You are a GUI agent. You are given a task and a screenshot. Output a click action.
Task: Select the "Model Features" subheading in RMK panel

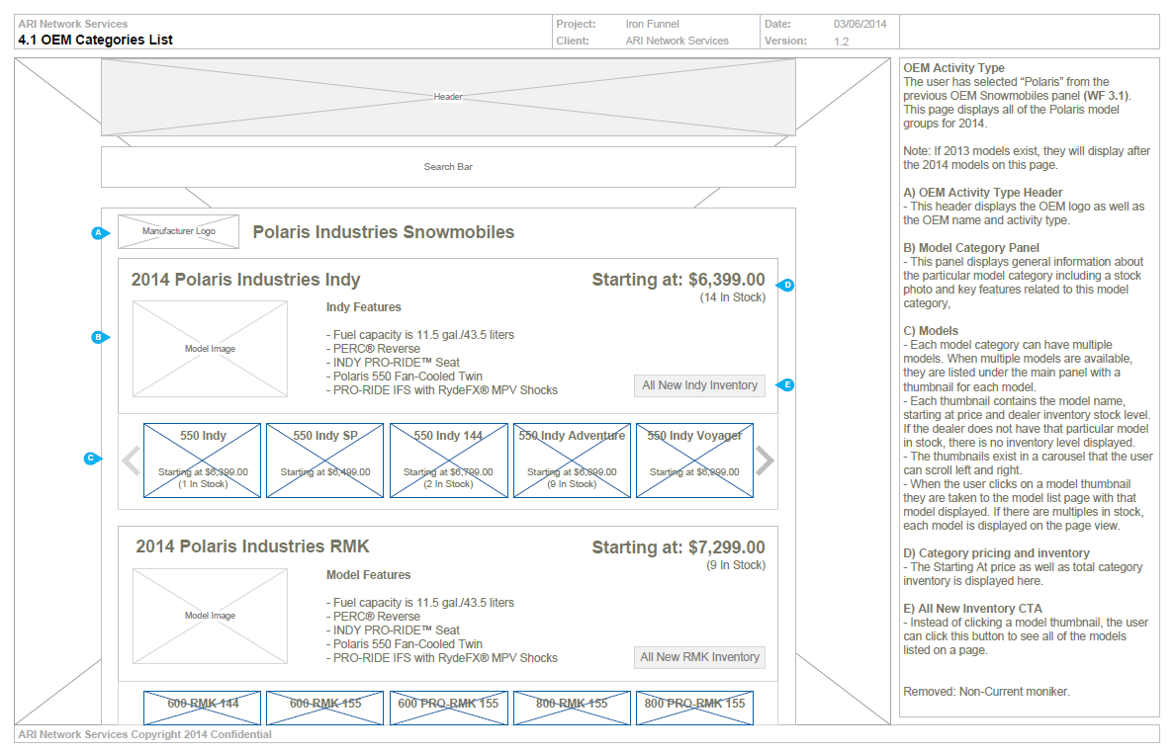pyautogui.click(x=369, y=575)
